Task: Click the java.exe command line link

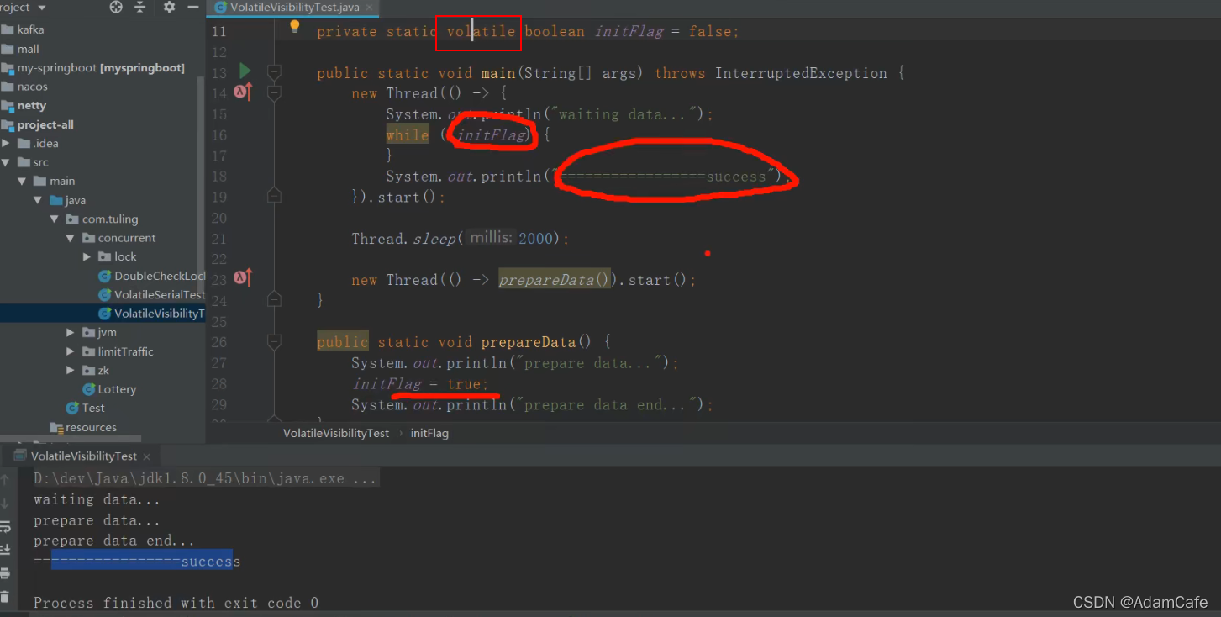Action: (x=206, y=478)
